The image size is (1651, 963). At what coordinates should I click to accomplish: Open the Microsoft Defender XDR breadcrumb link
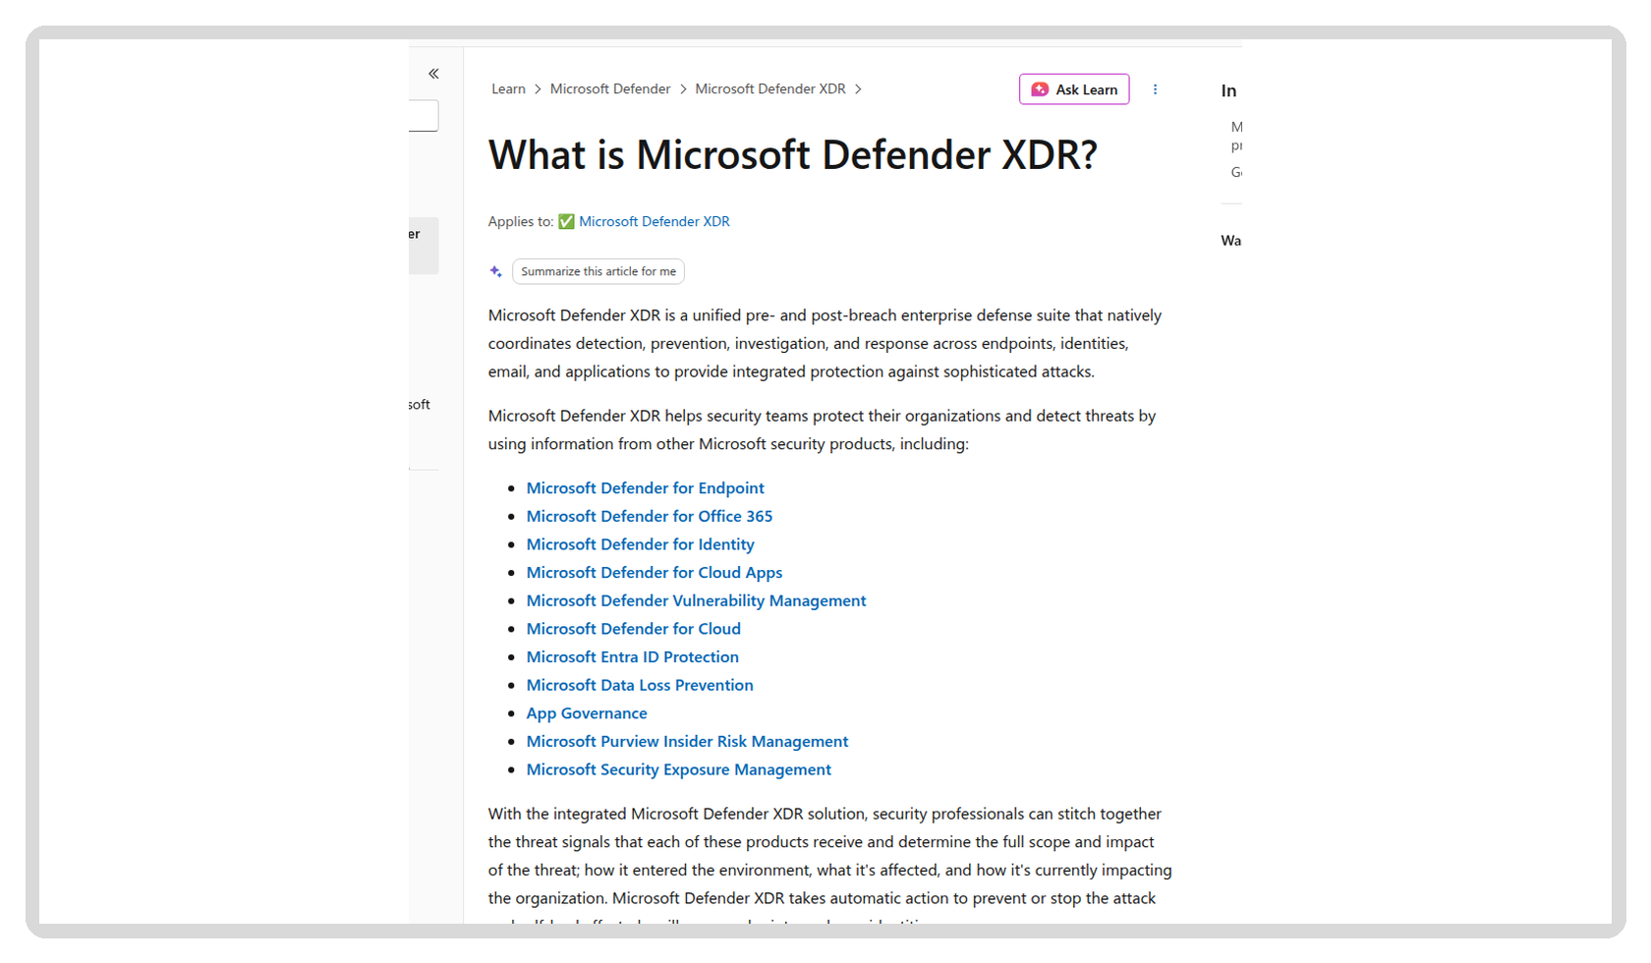(770, 89)
